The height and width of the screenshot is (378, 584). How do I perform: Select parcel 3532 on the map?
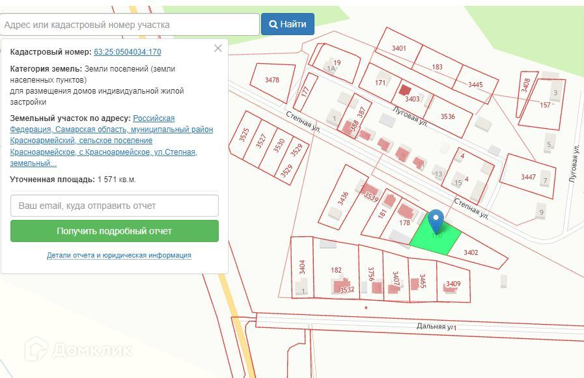tap(347, 290)
